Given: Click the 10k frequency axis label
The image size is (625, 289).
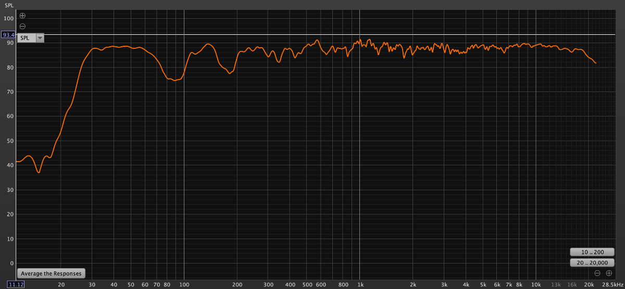Looking at the screenshot, I should point(535,285).
